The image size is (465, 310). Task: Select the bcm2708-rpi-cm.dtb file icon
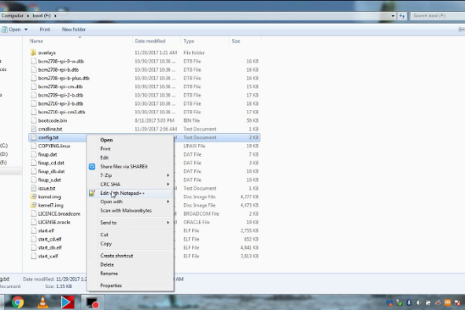34,87
